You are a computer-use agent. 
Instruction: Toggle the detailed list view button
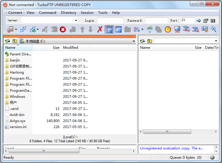(109, 29)
